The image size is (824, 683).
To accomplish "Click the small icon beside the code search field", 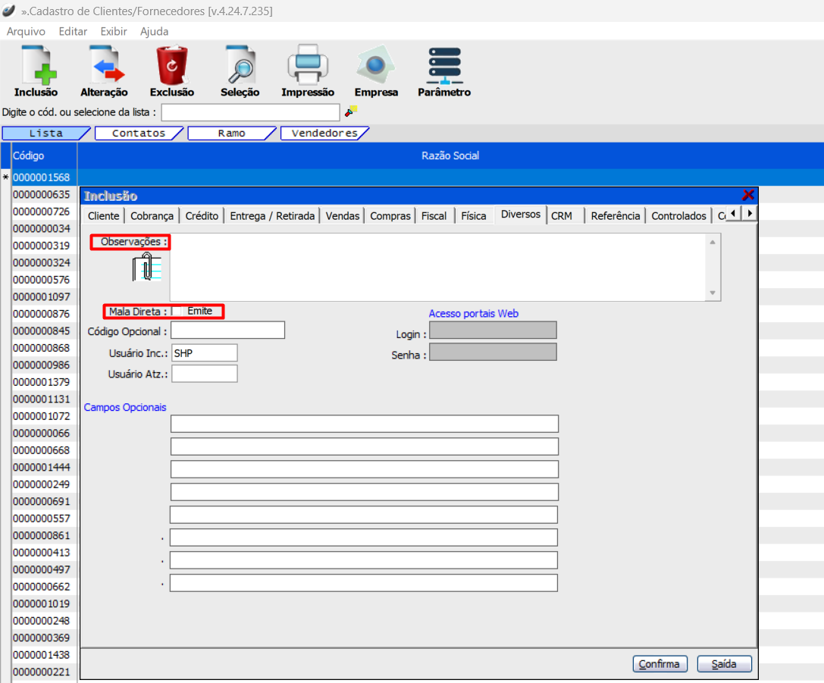I will click(x=350, y=111).
